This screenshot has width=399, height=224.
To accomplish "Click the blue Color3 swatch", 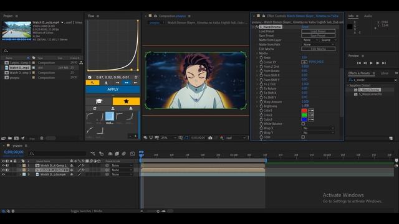I will (304, 119).
